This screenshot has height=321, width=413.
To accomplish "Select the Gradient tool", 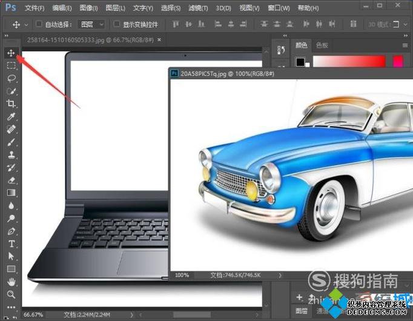I will pyautogui.click(x=11, y=193).
